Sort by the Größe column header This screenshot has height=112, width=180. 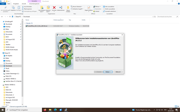coord(83,20)
